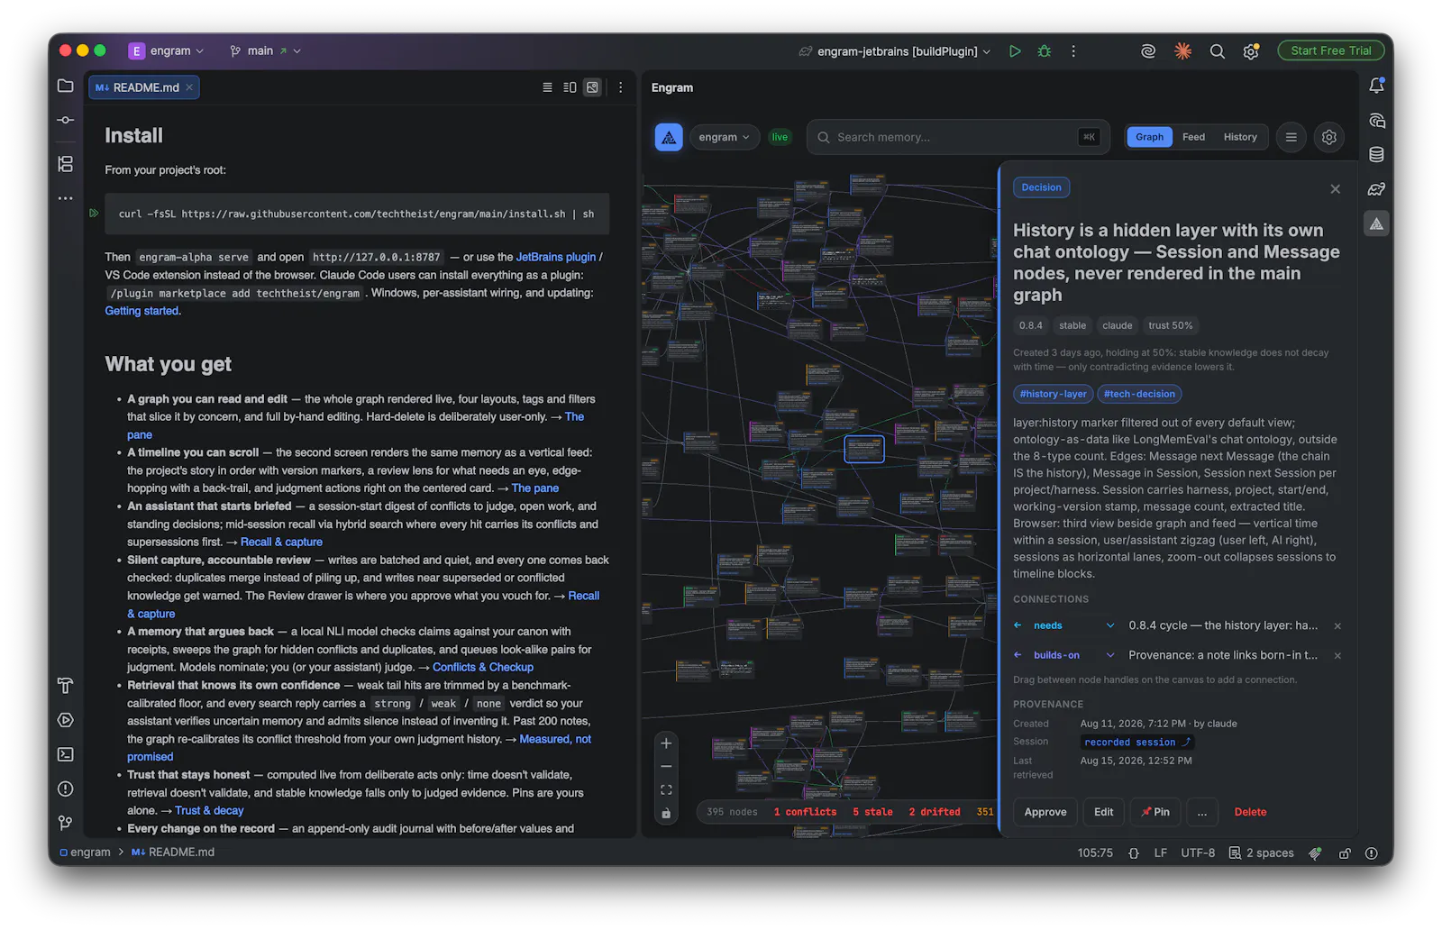The image size is (1442, 930).
Task: Approve the decision node
Action: point(1045,812)
